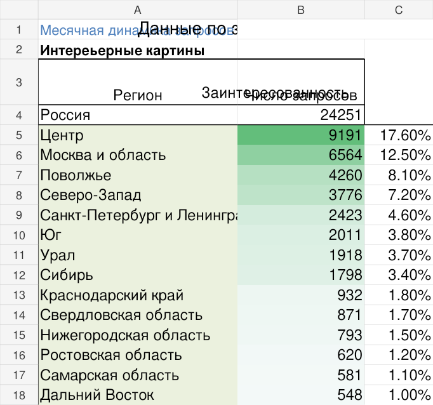Select row 18 header
433x405 pixels.
[x=19, y=394]
